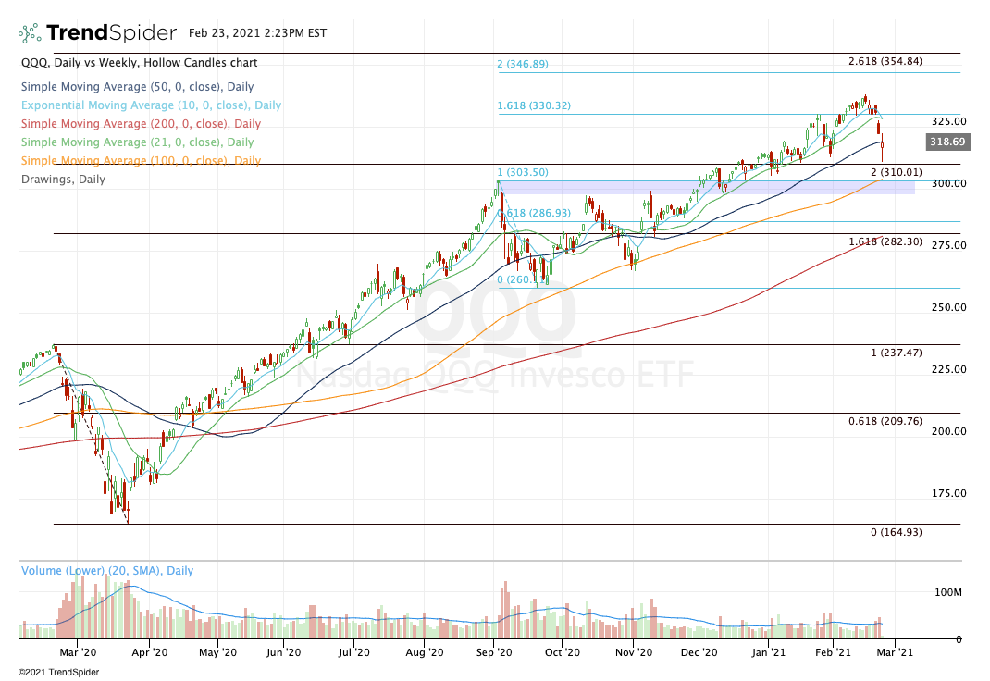Click the 325.00 price axis label
This screenshot has width=990, height=681.
[x=949, y=121]
